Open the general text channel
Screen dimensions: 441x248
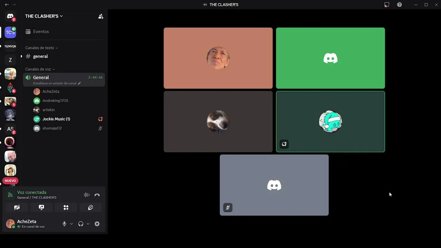coord(64,56)
